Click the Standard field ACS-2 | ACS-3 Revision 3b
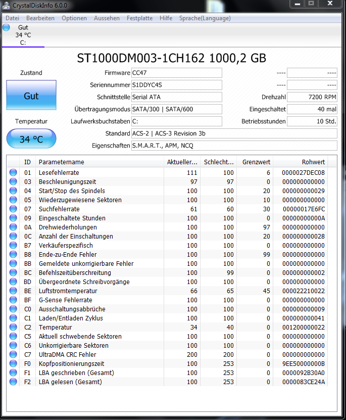Image resolution: width=346 pixels, height=420 pixels. tap(234, 133)
